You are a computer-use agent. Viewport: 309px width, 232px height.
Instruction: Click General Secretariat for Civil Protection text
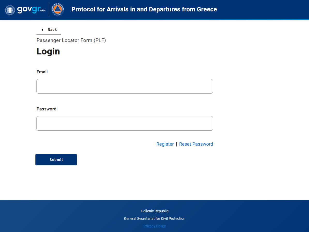[x=155, y=219]
